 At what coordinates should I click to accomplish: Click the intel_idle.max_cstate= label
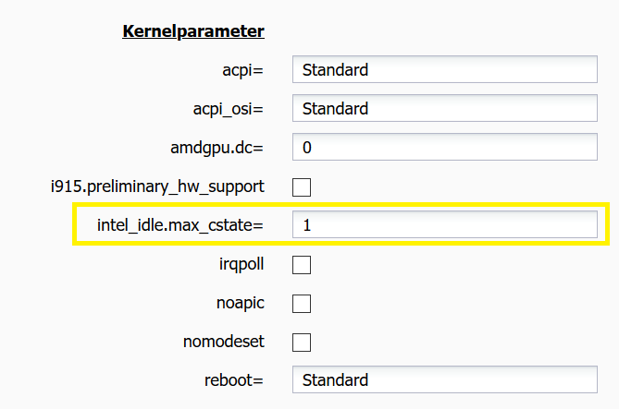click(180, 225)
